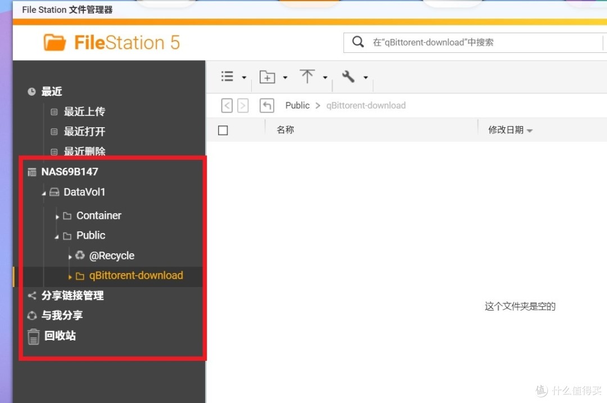Open 最近上传 list
The width and height of the screenshot is (607, 403).
pyautogui.click(x=84, y=111)
